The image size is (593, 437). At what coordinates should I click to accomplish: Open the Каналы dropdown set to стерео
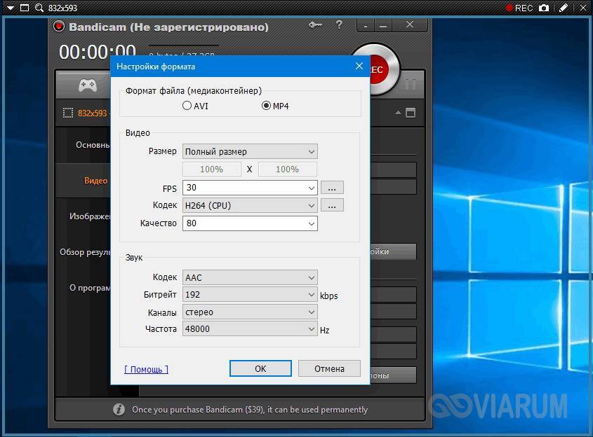[249, 312]
